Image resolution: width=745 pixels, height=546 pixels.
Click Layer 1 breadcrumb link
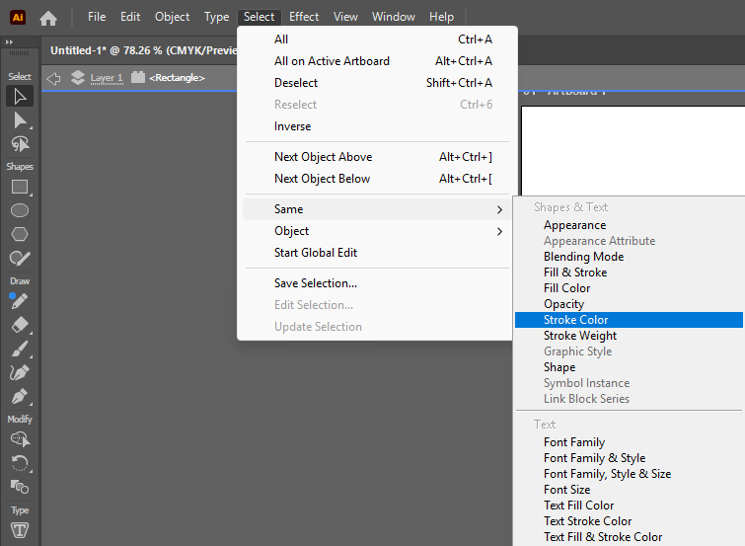(x=107, y=78)
